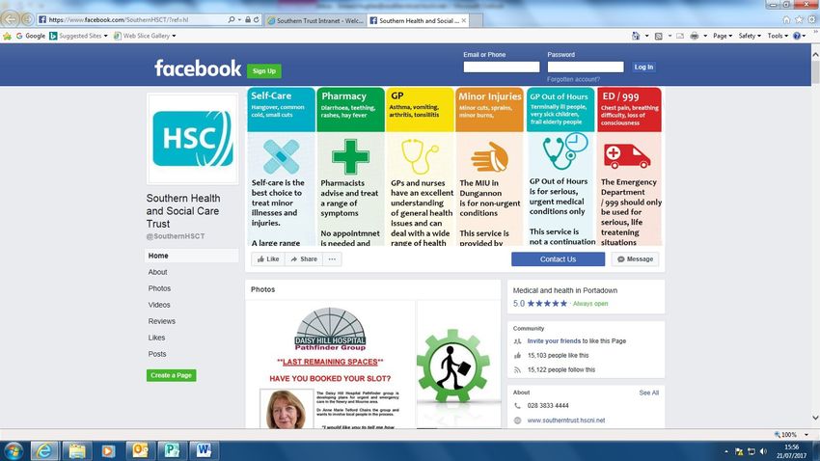Open the Daisy Hill Hospital photo
The height and width of the screenshot is (461, 820).
point(330,365)
